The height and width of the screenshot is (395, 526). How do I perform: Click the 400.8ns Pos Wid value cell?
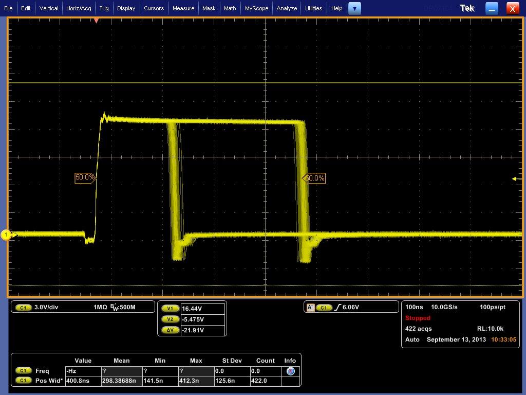[x=83, y=381]
